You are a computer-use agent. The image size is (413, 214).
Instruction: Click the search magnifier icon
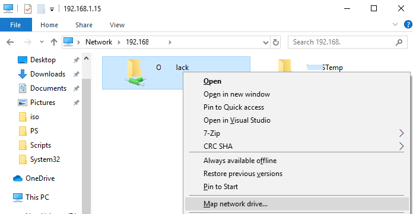(399, 42)
